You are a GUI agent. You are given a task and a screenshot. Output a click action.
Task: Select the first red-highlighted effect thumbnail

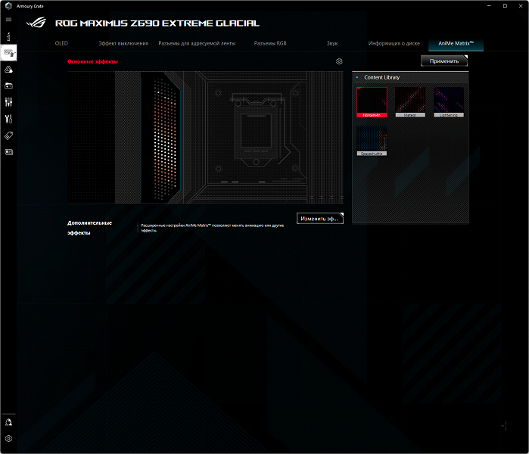point(372,102)
